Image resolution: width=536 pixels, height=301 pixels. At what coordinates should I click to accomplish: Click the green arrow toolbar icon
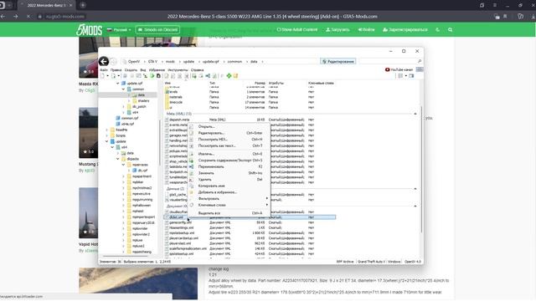pyautogui.click(x=152, y=76)
